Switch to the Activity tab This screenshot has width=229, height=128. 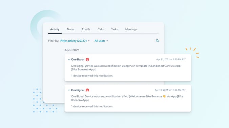(55, 29)
